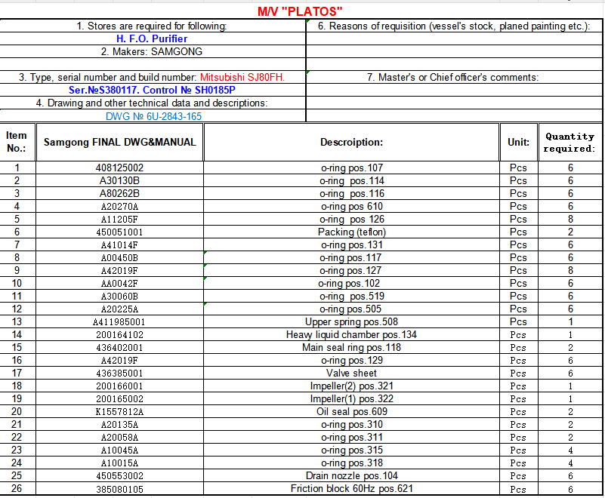
Task: Select the Samgong FINAL DWG&MANUAL column header
Action: (119, 142)
